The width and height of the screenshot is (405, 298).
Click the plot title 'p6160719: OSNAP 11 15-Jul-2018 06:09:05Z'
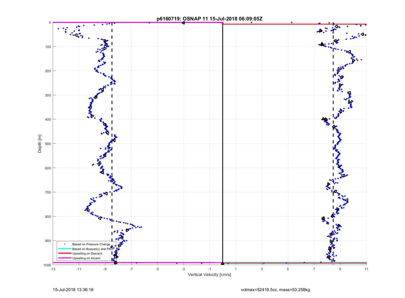tap(209, 19)
